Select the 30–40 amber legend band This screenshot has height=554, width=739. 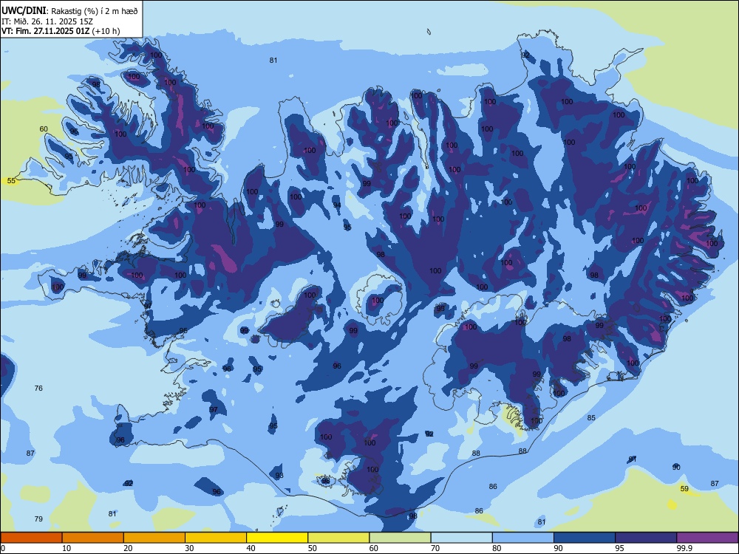[x=216, y=538]
